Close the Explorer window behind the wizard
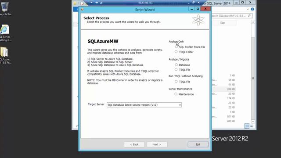The image size is (281, 158). tap(250, 3)
